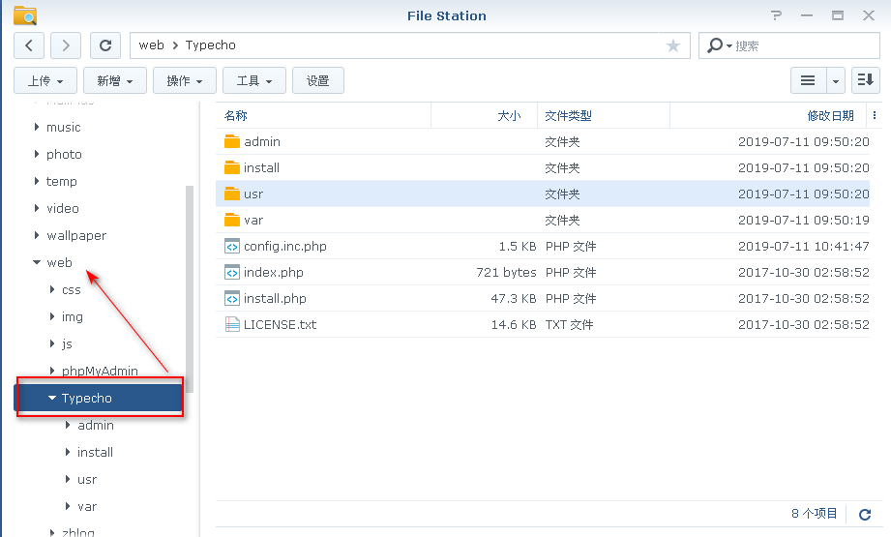Select LICENSE.txt file name
Image resolution: width=891 pixels, height=537 pixels.
[281, 324]
